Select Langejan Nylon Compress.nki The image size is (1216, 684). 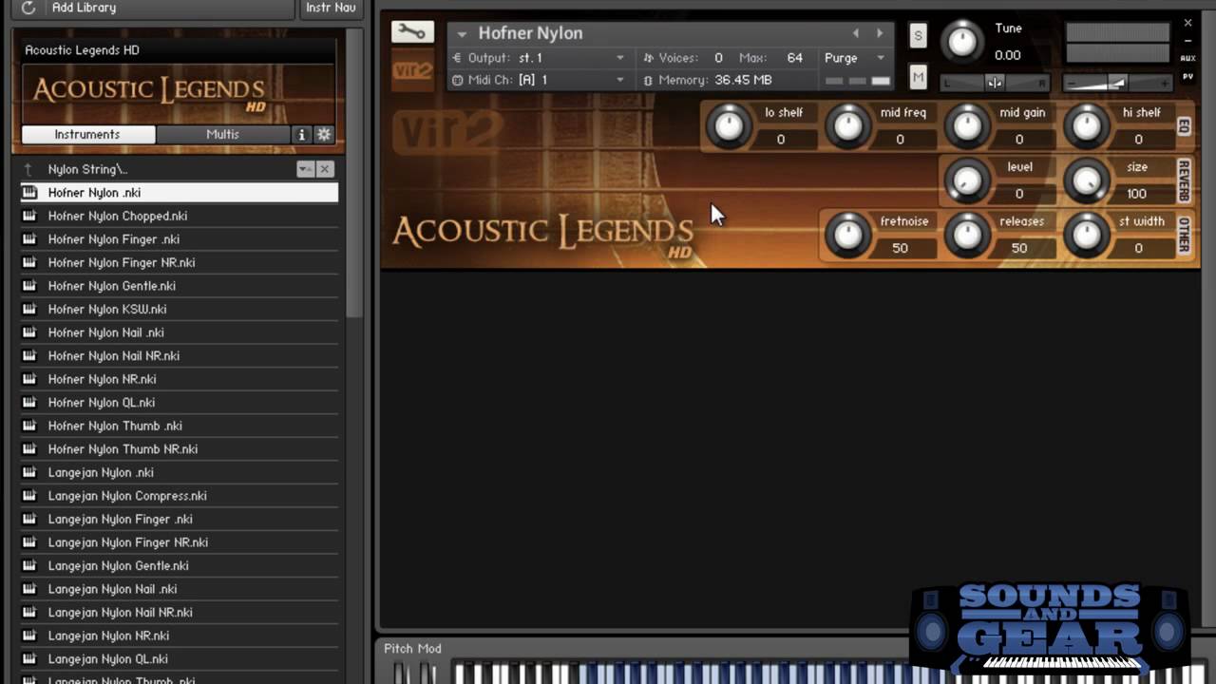(x=180, y=495)
